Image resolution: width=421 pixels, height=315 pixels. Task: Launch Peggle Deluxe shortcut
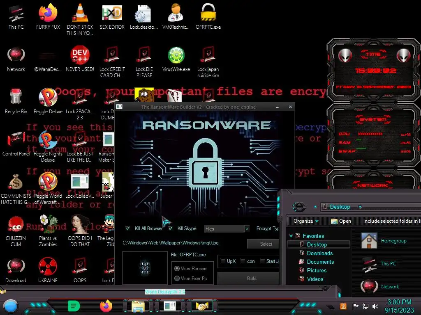coord(48,101)
